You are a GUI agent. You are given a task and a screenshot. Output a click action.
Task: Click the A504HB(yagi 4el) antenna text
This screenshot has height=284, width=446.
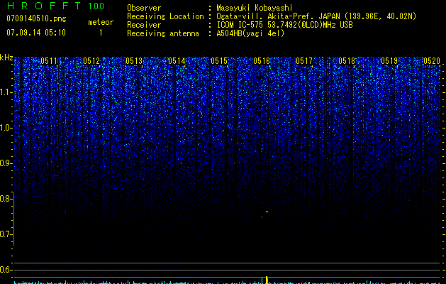pyautogui.click(x=250, y=33)
